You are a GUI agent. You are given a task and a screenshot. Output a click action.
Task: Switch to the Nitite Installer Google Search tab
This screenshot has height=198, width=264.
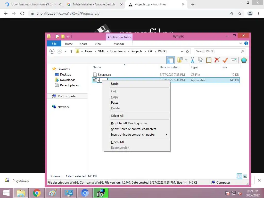(x=94, y=4)
